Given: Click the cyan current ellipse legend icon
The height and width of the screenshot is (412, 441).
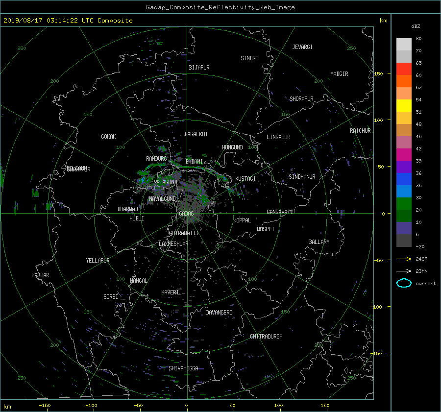Looking at the screenshot, I should (x=404, y=283).
